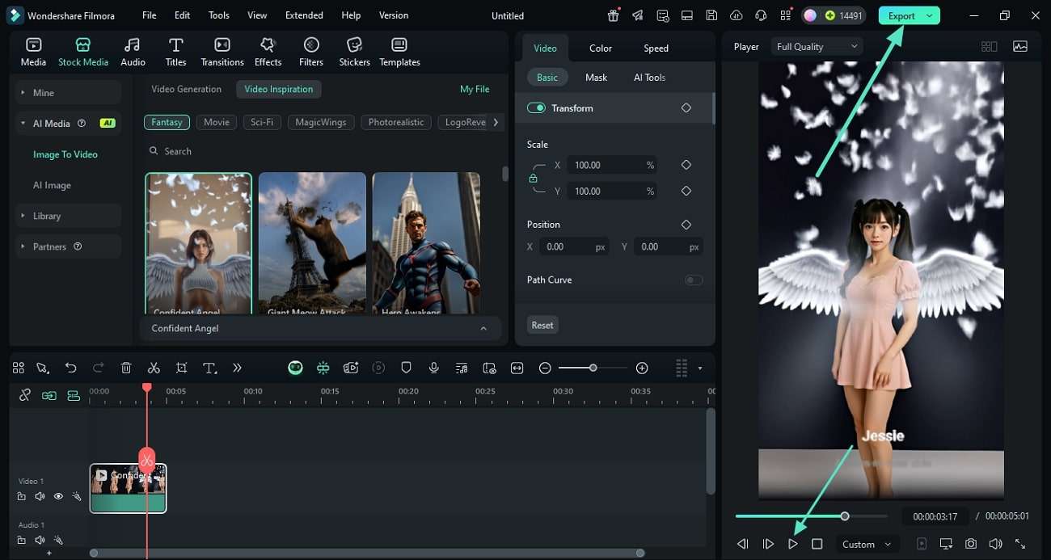The height and width of the screenshot is (560, 1051).
Task: Click the undo arrow in timeline toolbar
Action: [x=70, y=368]
